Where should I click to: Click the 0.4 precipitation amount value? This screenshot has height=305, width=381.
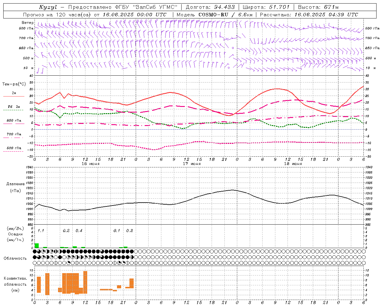pyautogui.click(x=79, y=231)
